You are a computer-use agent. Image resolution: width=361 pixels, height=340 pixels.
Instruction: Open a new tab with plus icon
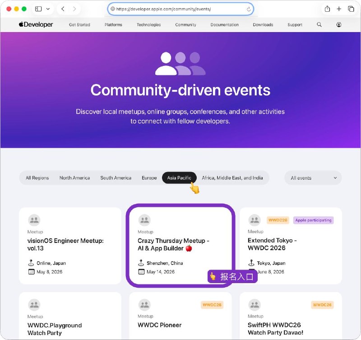339,9
